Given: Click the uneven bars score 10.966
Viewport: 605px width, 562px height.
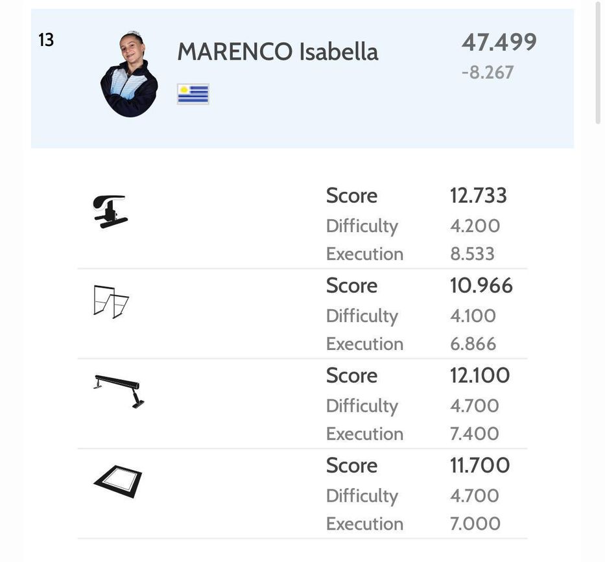Looking at the screenshot, I should [x=481, y=286].
